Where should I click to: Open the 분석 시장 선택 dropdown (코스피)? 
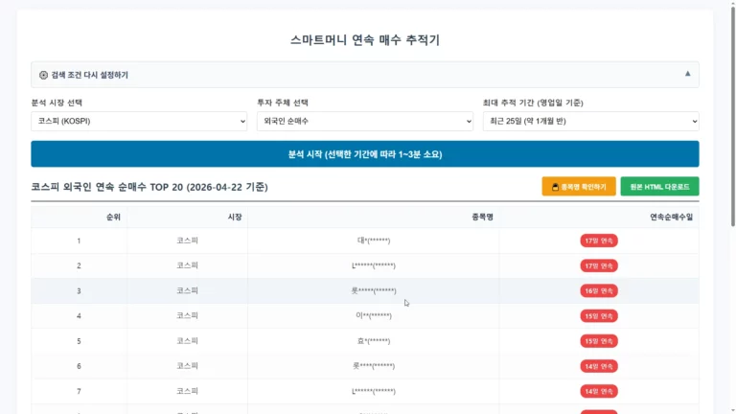[139, 121]
